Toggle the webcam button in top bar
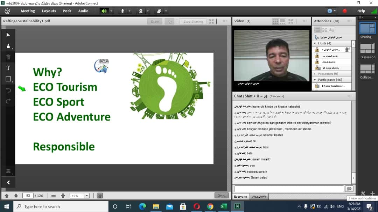Image resolution: width=378 pixels, height=212 pixels. [141, 11]
